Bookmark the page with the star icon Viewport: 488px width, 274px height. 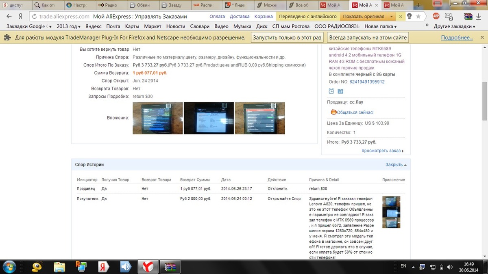tap(418, 16)
